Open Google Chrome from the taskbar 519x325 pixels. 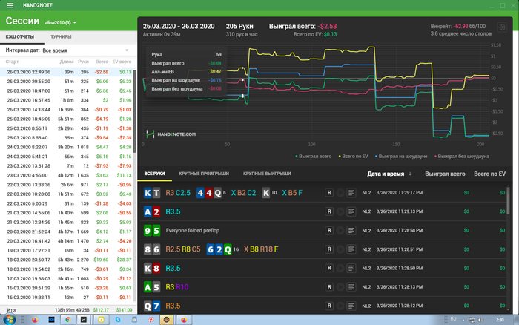tap(68, 320)
